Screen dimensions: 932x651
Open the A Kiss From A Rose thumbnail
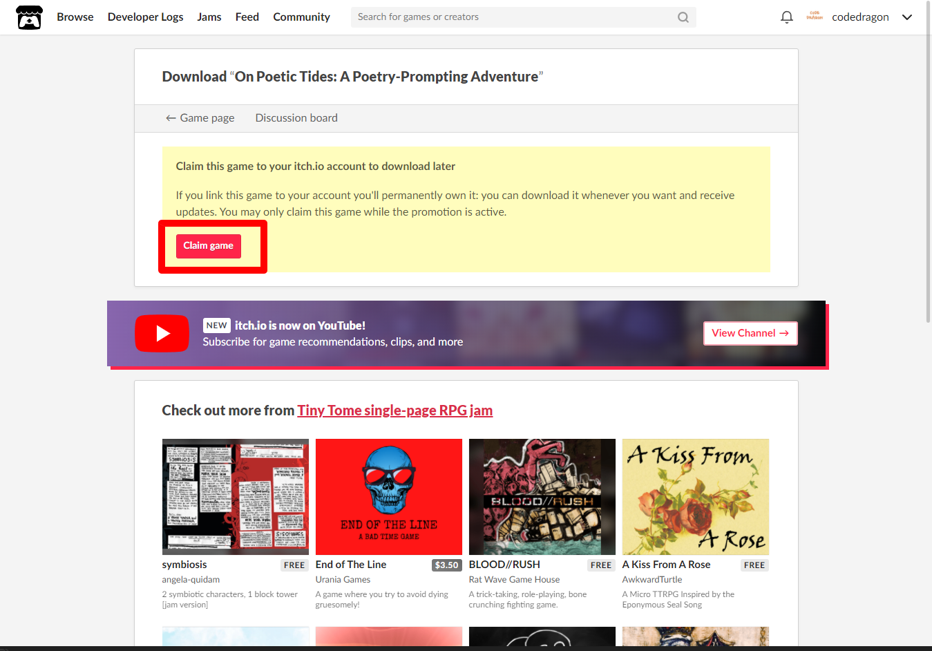tap(696, 497)
